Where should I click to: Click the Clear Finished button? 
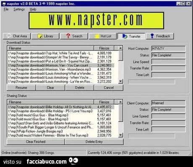click(36, 142)
